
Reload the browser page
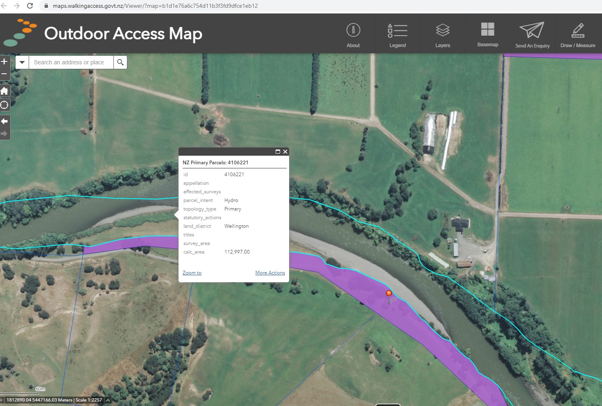30,6
